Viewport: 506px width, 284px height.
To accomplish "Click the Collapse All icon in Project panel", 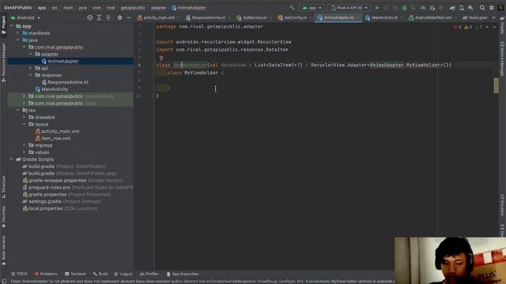I will point(108,17).
